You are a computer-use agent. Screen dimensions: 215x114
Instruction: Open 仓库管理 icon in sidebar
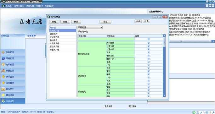click(3, 64)
